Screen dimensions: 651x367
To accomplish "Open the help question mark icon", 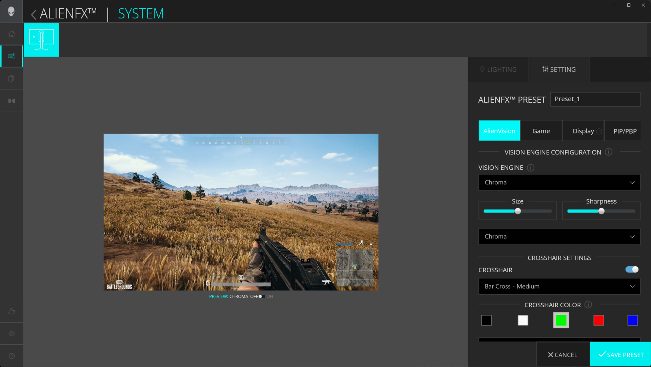I will [x=12, y=356].
